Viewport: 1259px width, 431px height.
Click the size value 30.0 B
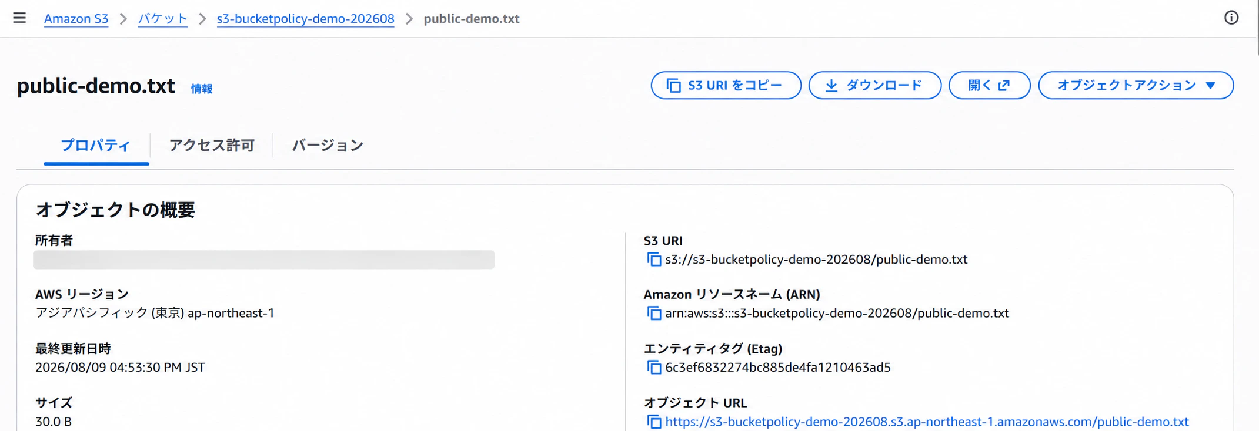tap(54, 422)
